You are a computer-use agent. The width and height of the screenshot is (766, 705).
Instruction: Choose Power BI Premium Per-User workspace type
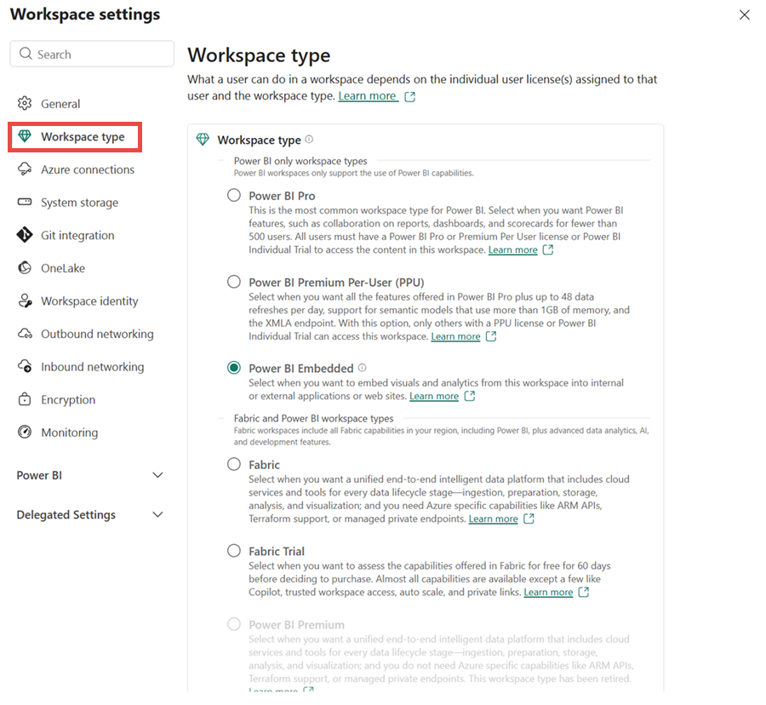tap(233, 281)
